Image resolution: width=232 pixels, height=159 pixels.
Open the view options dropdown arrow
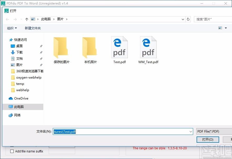[226, 28]
